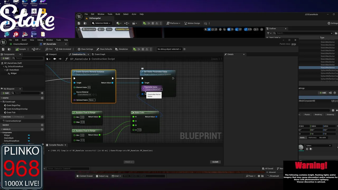Screen dimensions: 338x190
Task: Click the Find magnifier button
Action: (x=49, y=49)
